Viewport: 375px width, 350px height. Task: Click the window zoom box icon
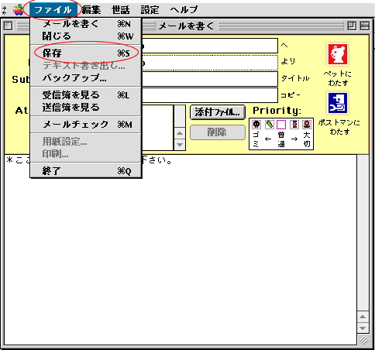click(352, 26)
